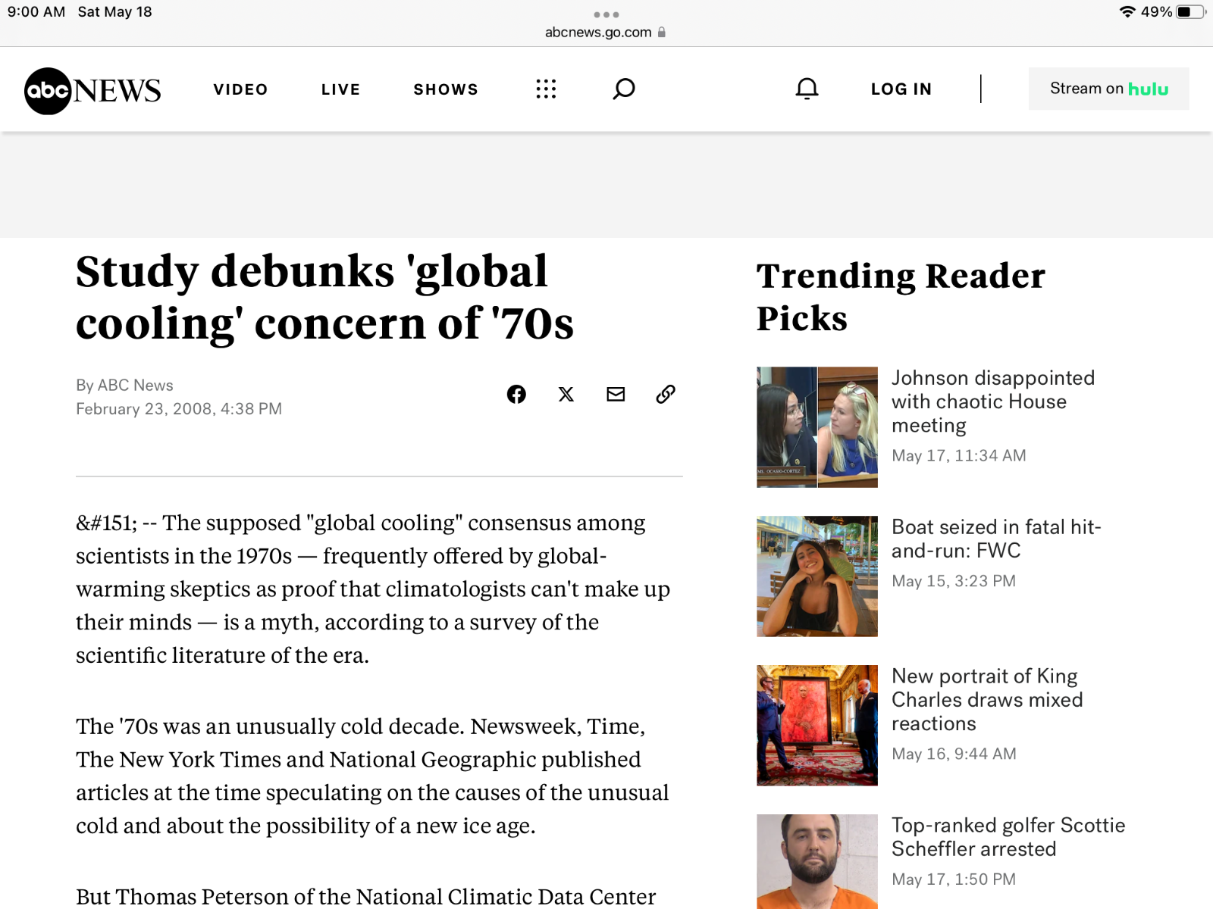The height and width of the screenshot is (909, 1213).
Task: Share the article on Facebook
Action: pos(516,394)
